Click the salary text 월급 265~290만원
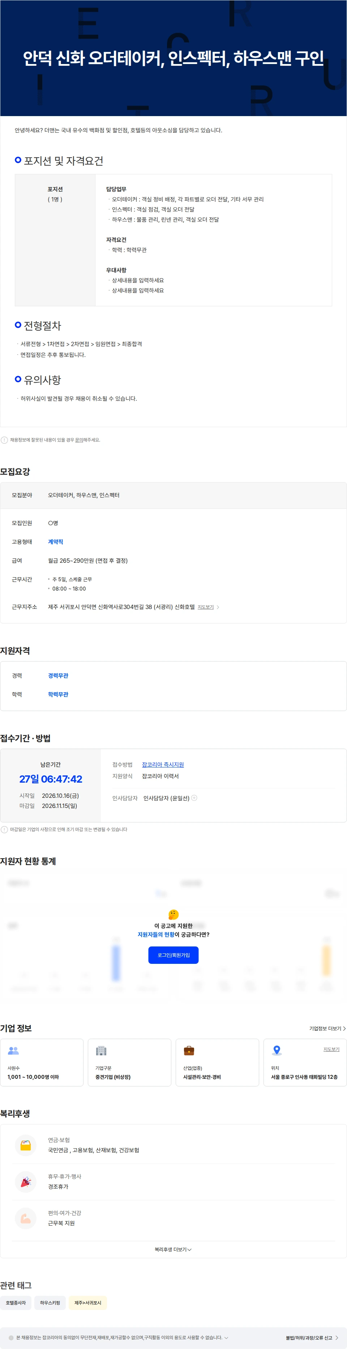This screenshot has height=1349, width=347. (88, 560)
